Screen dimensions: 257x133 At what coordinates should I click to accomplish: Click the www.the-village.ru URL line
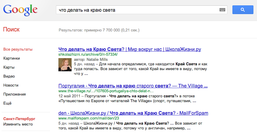click(106, 91)
